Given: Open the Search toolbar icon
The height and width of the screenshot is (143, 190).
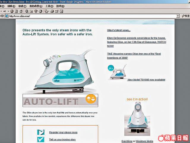Looking at the screenshot, I should pos(27,11).
